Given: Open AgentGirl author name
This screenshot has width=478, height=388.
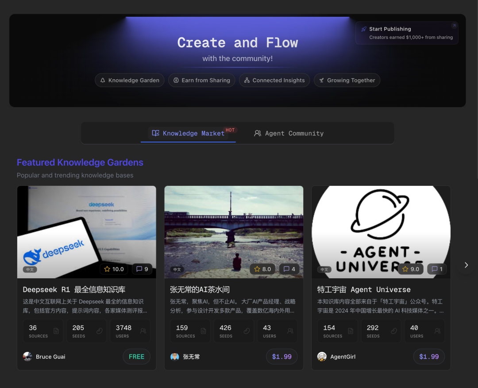Looking at the screenshot, I should (x=343, y=357).
